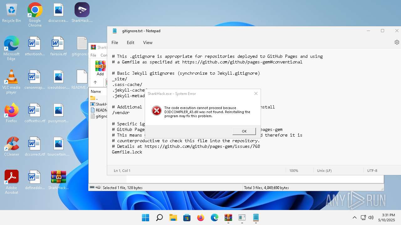The width and height of the screenshot is (401, 225).
Task: Select the SharkH file row in WinRAR list
Action: (x=98, y=104)
